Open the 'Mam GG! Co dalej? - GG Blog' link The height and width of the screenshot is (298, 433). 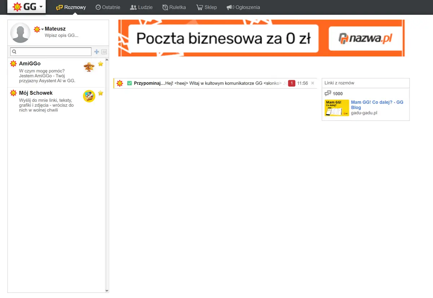(377, 105)
